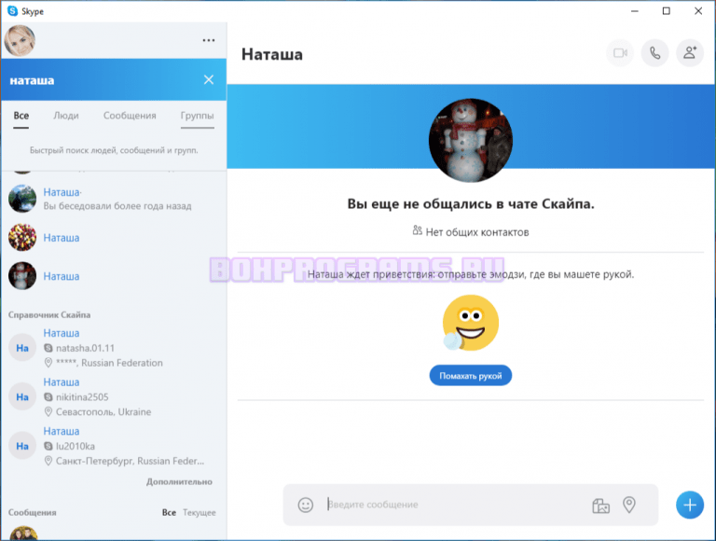Select directory result natasha.01.11
Image resolution: width=716 pixels, height=541 pixels.
[113, 348]
